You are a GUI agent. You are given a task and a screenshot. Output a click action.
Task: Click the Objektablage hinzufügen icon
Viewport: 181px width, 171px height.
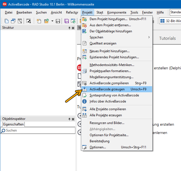pos(84,31)
